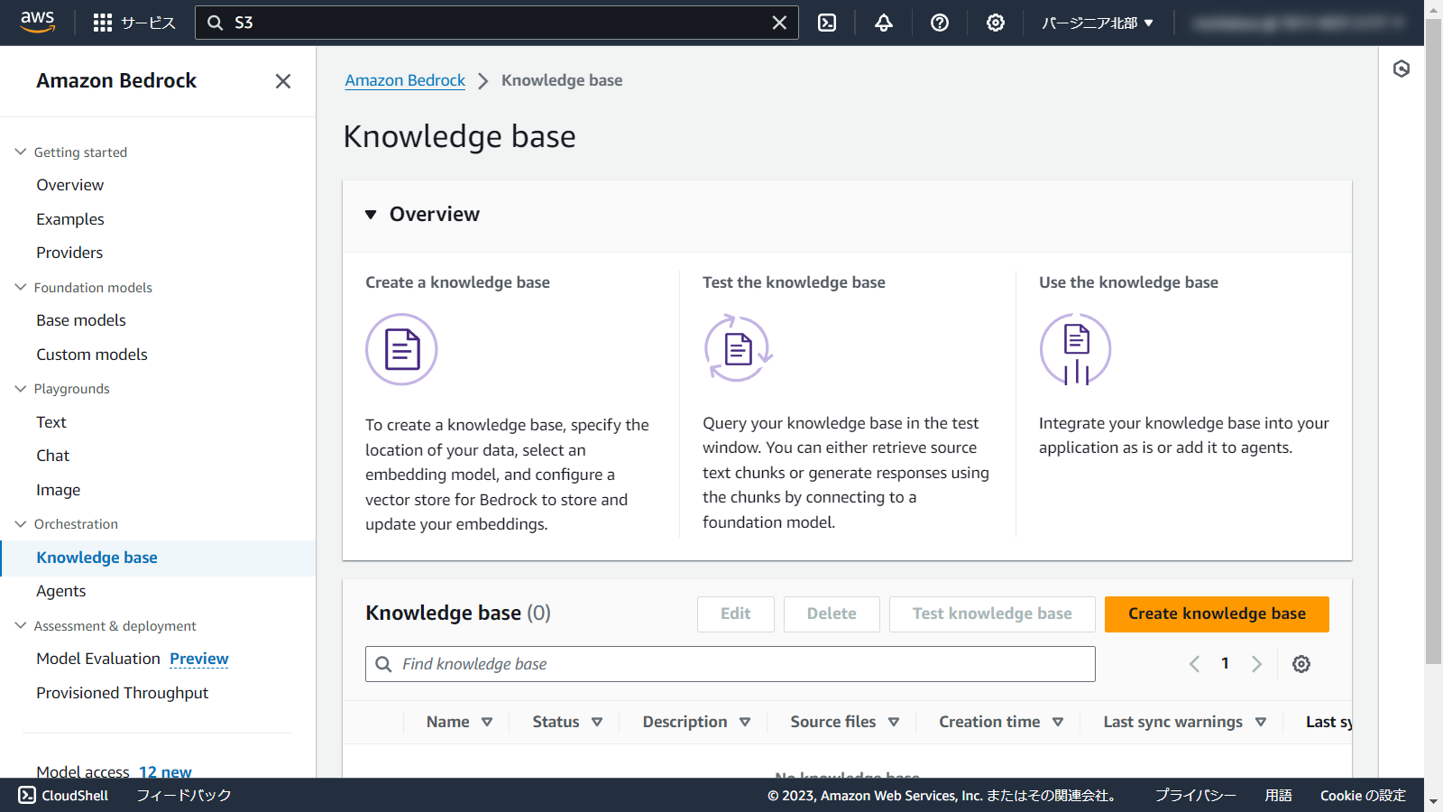Viewport: 1443px width, 812px height.
Task: Open the CloudShell icon in top bar
Action: [827, 23]
